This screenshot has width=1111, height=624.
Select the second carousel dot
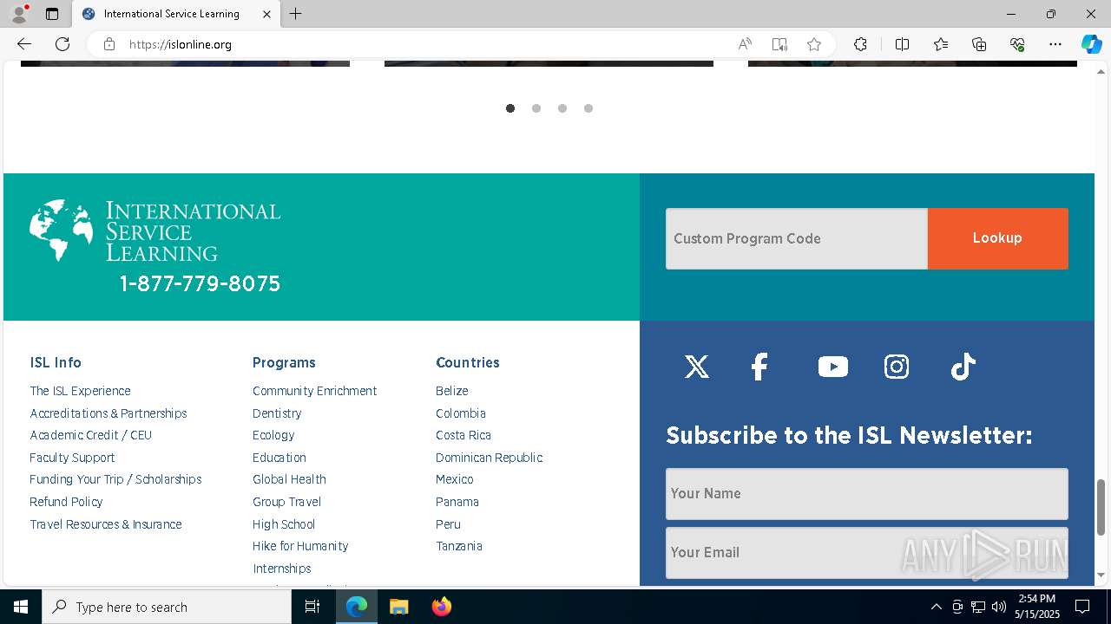(x=536, y=108)
